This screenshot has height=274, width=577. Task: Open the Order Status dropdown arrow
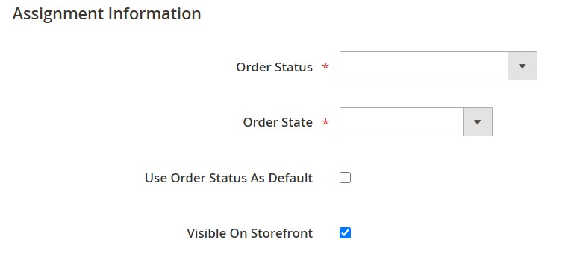(x=523, y=66)
